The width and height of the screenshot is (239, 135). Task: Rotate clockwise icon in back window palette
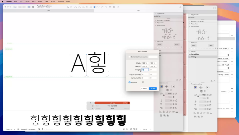[210, 102]
